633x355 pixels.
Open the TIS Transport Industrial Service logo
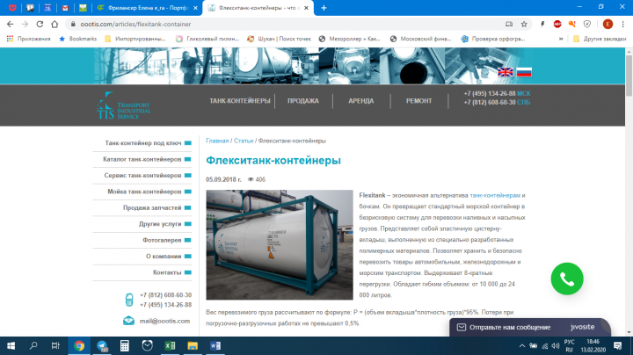pyautogui.click(x=124, y=105)
